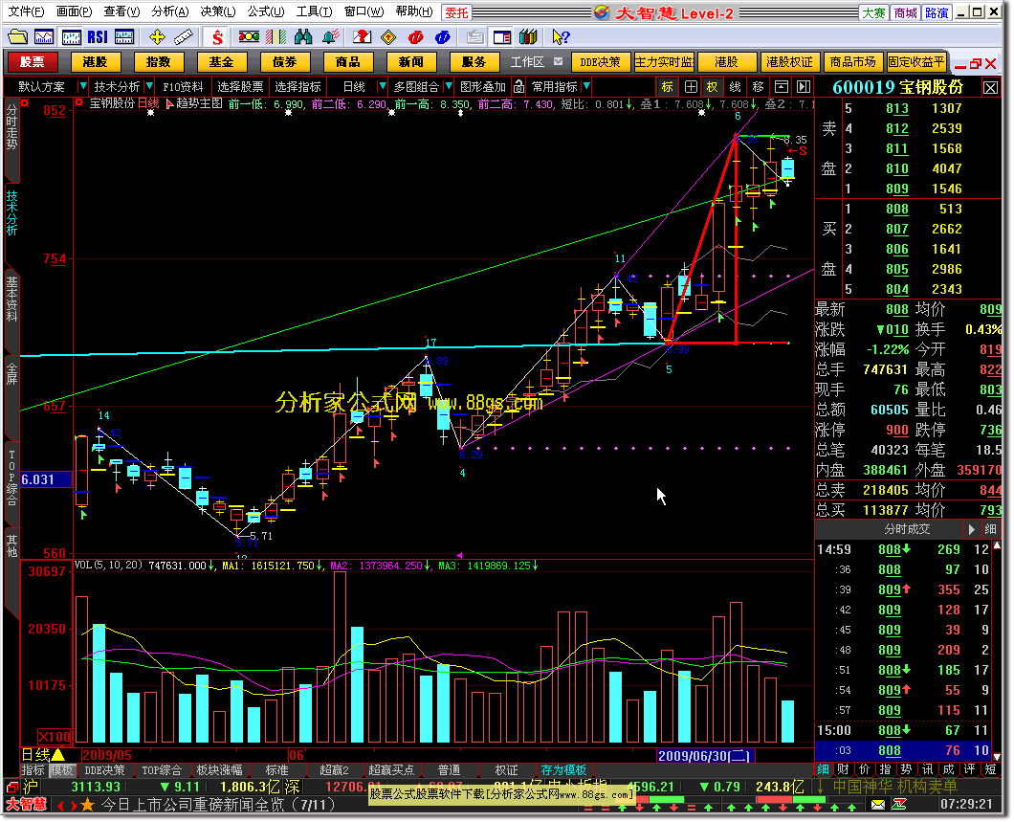Click the 港股权证 button

789,62
